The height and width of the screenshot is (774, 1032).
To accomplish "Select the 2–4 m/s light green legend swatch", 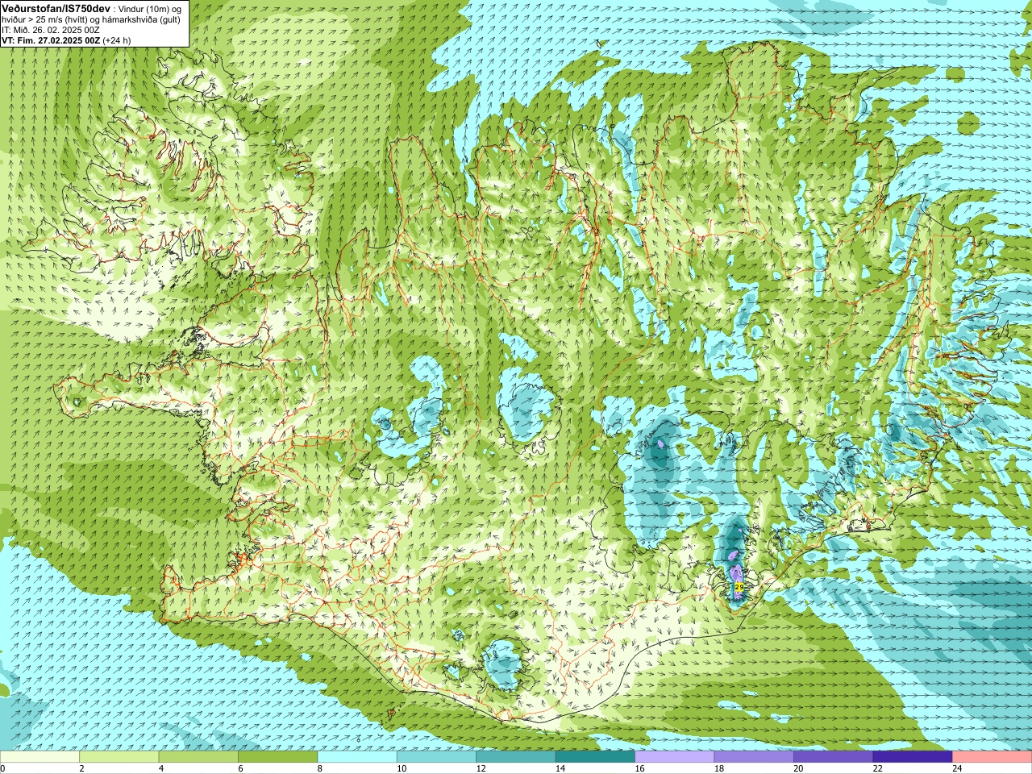I will pos(119,757).
